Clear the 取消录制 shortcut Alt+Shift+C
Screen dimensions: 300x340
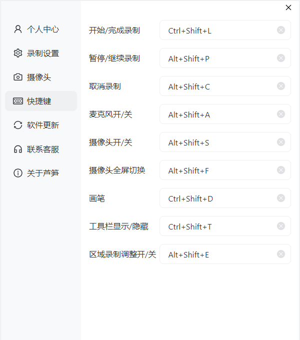point(281,86)
